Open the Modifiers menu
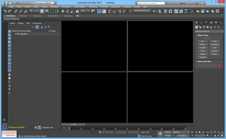 (55, 7)
